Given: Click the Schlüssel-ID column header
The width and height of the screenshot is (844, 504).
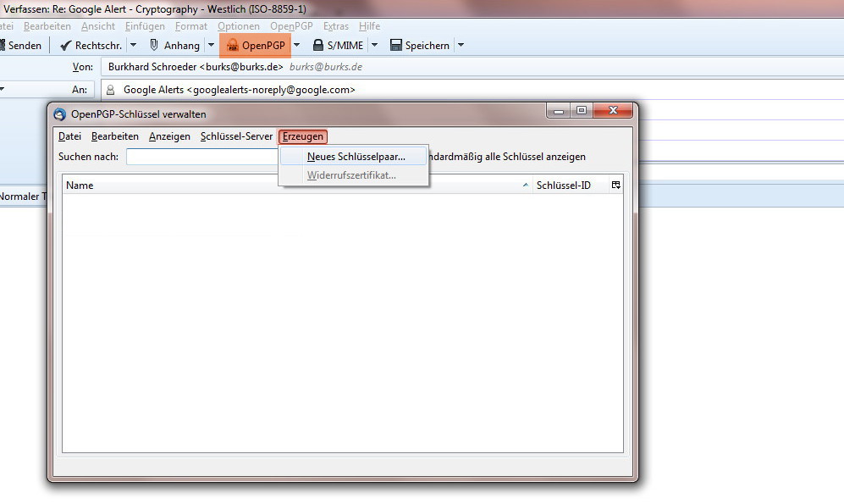Looking at the screenshot, I should click(571, 186).
